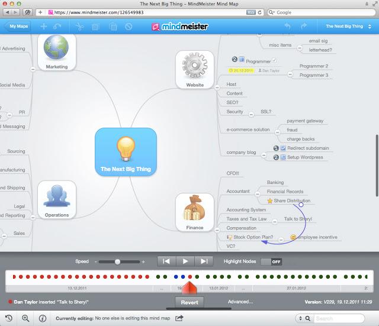Click the map Search field
This screenshot has height=326, width=379.
[338, 318]
